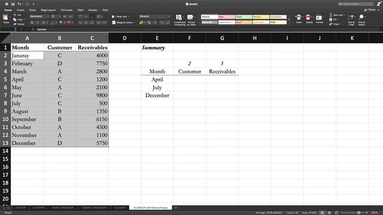383x215 pixels.
Task: Apply comma style formatting
Action: (155, 23)
